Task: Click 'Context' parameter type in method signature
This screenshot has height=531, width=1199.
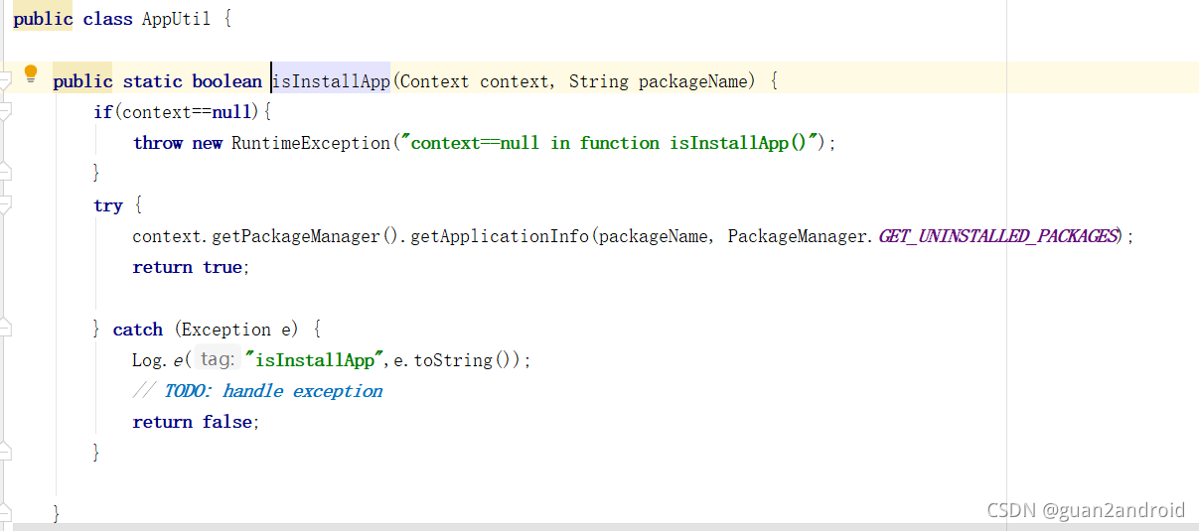Action: tap(434, 81)
